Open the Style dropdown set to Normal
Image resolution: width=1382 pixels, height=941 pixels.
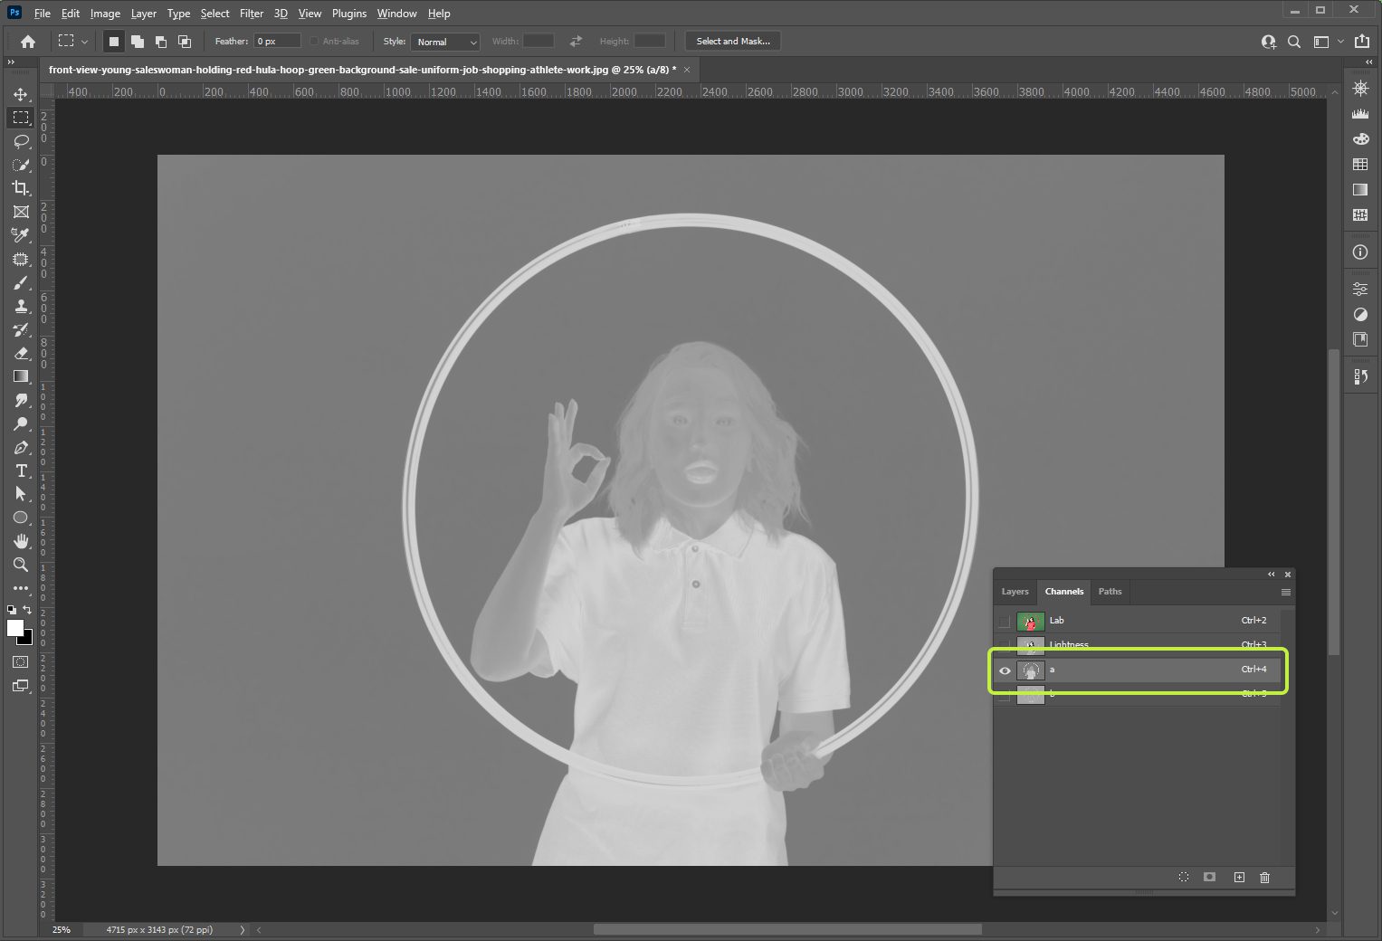click(x=444, y=42)
